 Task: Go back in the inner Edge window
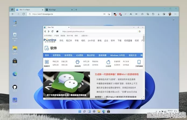coord(45,32)
